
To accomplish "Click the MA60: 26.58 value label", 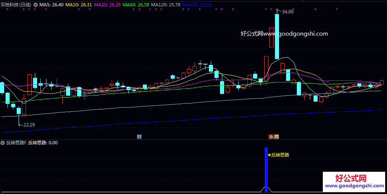I will 136,5.
